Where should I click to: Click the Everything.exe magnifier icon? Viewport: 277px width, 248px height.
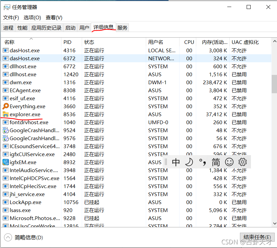click(x=6, y=106)
